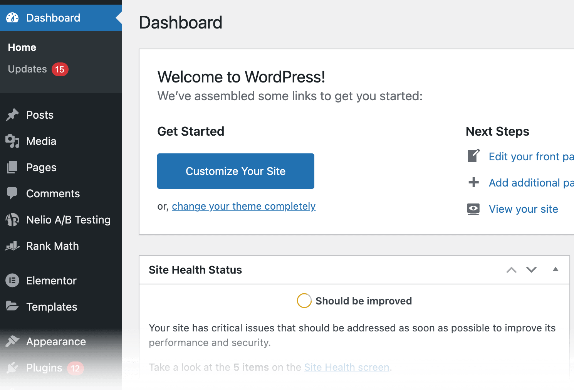
Task: Open the Elementor icon
Action: 12,281
